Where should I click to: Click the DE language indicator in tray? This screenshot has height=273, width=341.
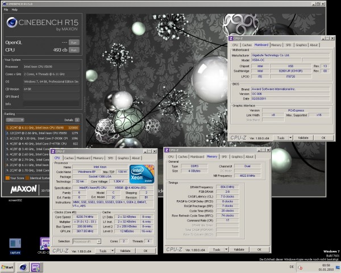tap(292, 267)
